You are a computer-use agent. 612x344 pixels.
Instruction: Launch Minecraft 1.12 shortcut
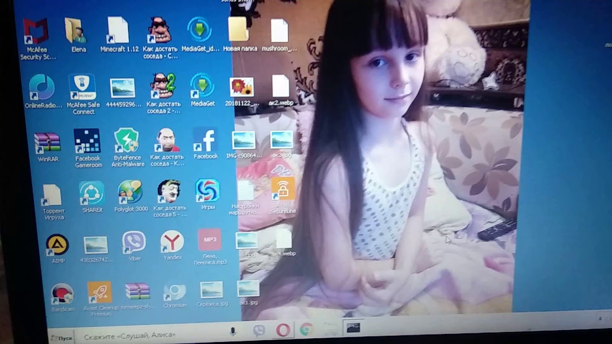tap(119, 30)
